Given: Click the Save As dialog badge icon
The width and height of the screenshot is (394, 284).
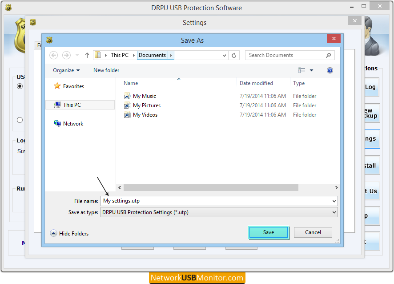Looking at the screenshot, I should [49, 40].
